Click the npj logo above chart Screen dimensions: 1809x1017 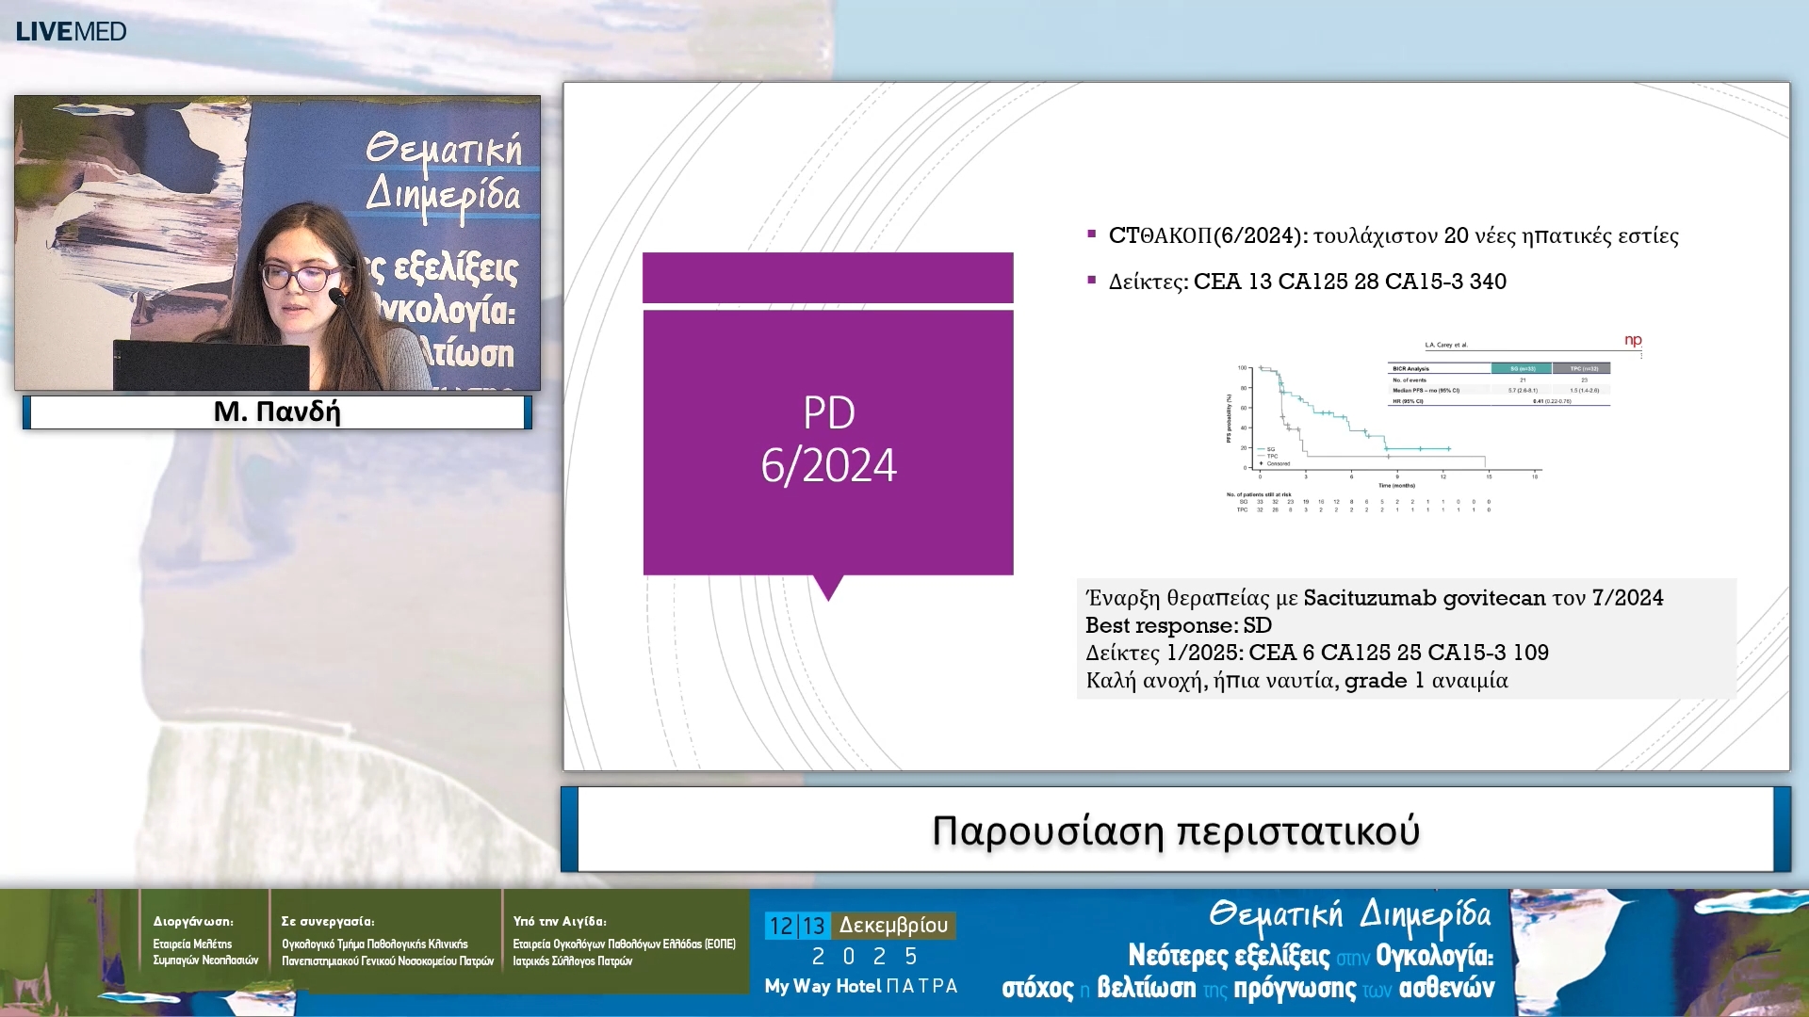point(1633,340)
